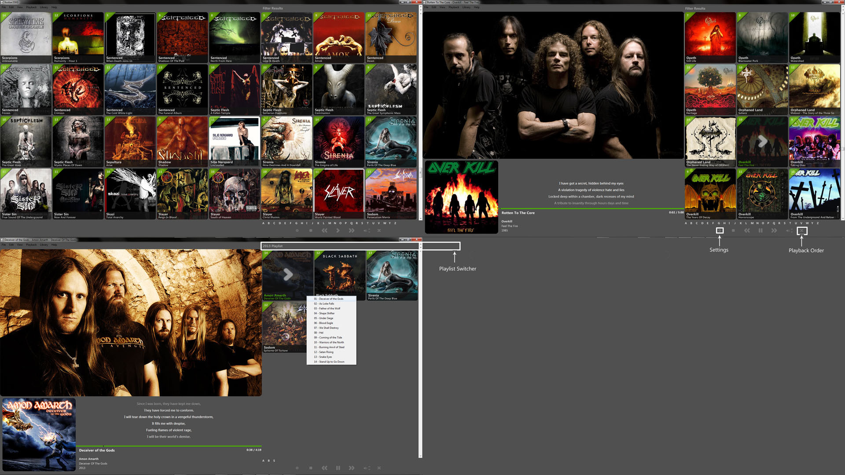Jump to letter A in Rotten To The Core window
The width and height of the screenshot is (845, 475).
(686, 223)
